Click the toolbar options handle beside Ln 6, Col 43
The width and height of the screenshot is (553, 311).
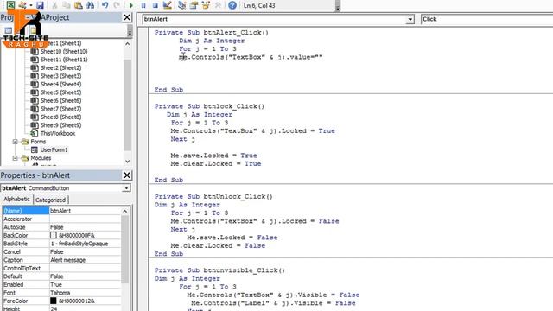click(x=338, y=6)
